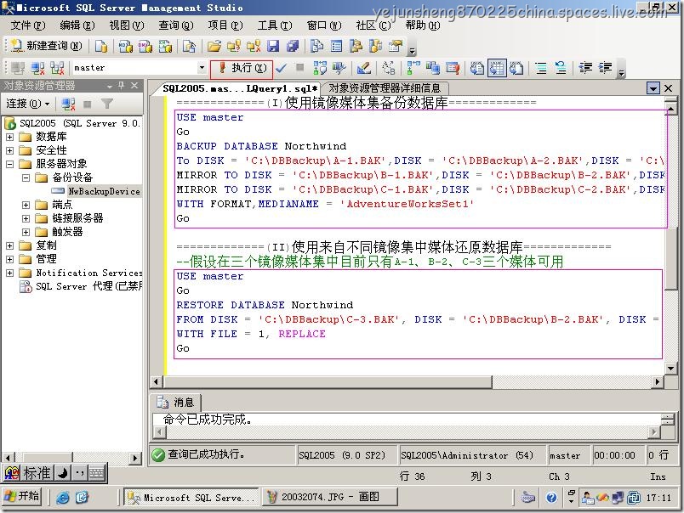
Task: Expand the Replication (复制) folder
Action: click(9, 245)
